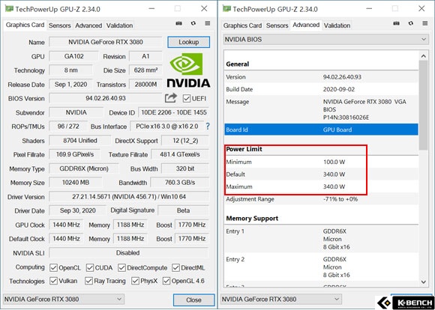Open the hamburger menu in left window

click(208, 23)
